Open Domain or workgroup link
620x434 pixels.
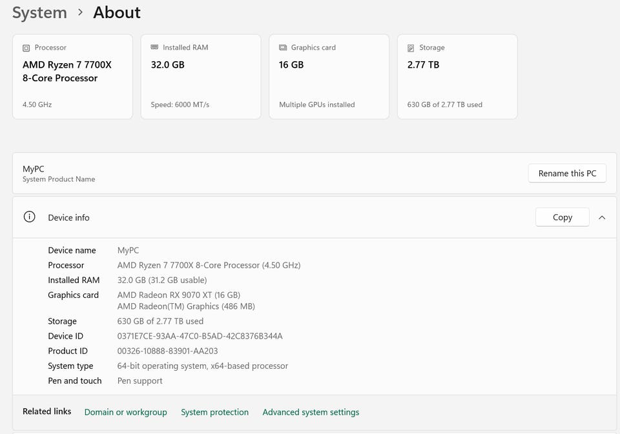coord(126,412)
